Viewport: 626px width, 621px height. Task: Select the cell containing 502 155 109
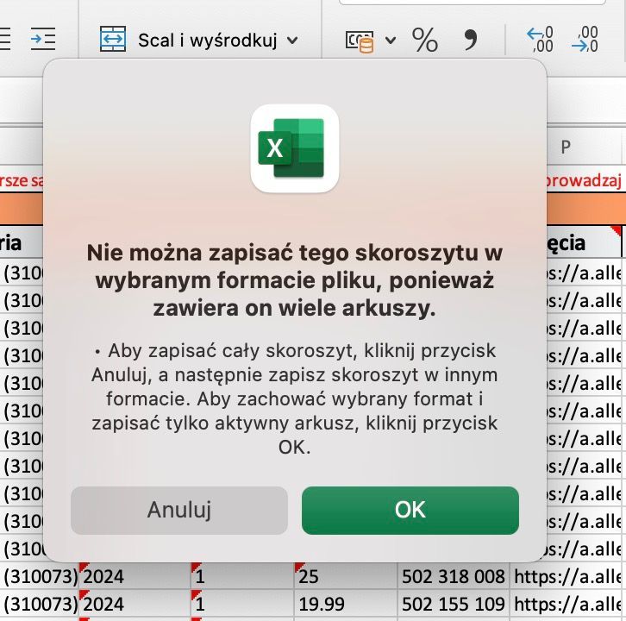click(454, 604)
